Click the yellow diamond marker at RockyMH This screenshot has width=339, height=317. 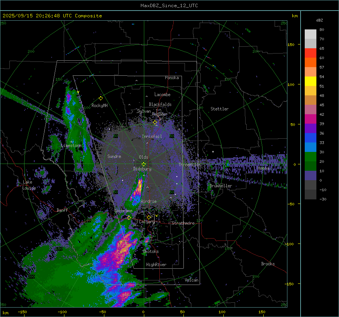tap(101, 98)
